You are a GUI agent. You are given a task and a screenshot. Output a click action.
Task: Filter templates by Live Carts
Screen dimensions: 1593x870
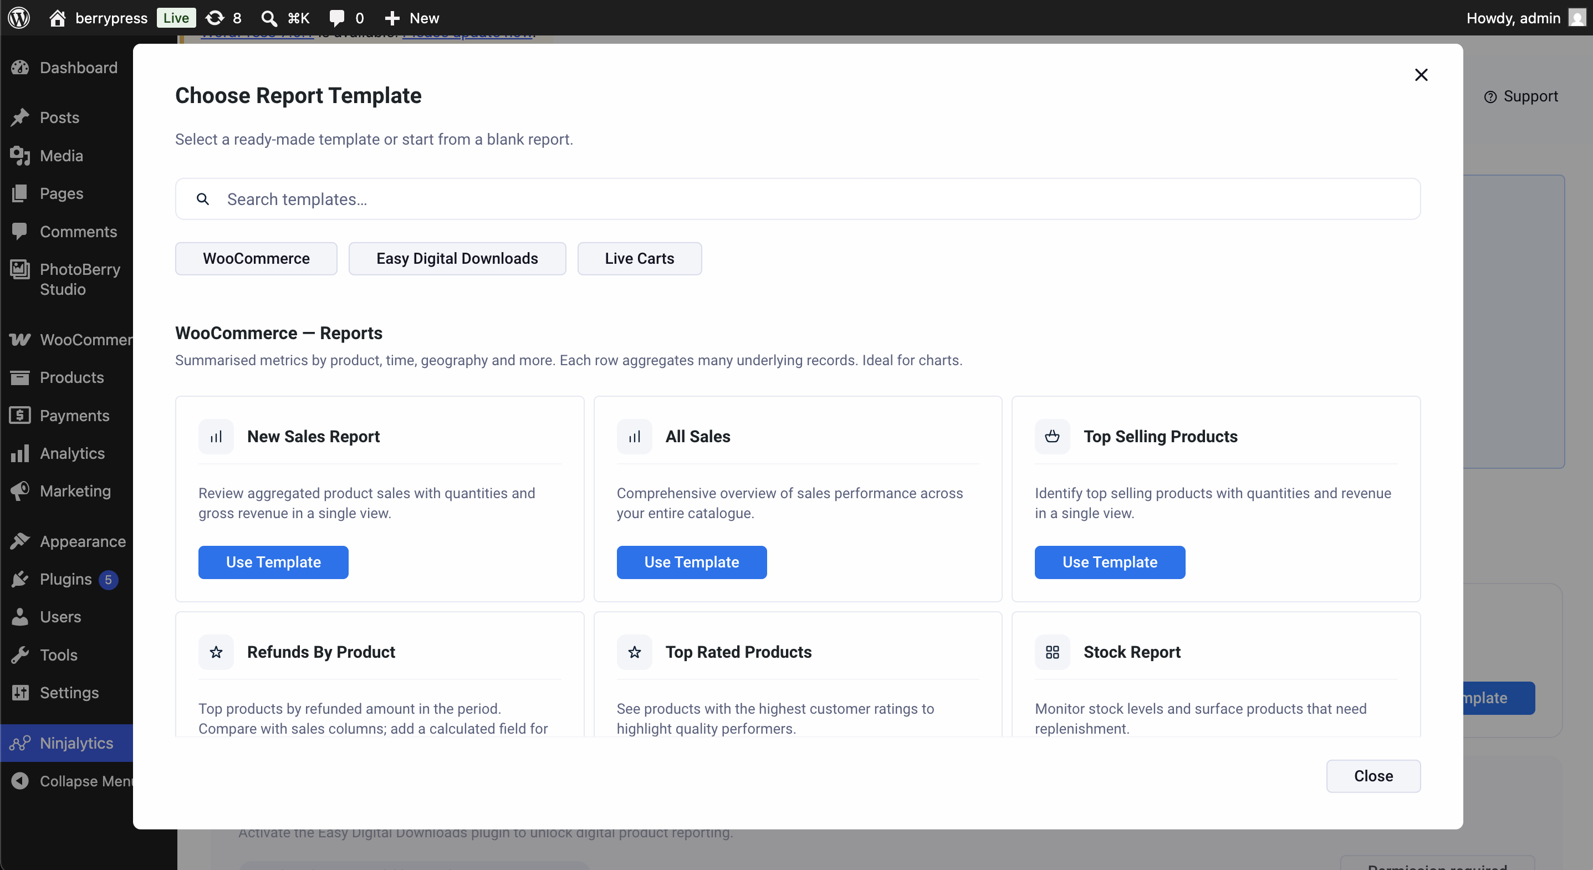click(640, 258)
